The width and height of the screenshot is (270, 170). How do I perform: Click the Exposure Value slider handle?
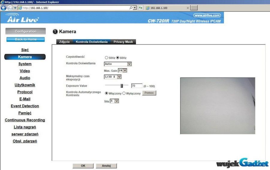coord(122,86)
